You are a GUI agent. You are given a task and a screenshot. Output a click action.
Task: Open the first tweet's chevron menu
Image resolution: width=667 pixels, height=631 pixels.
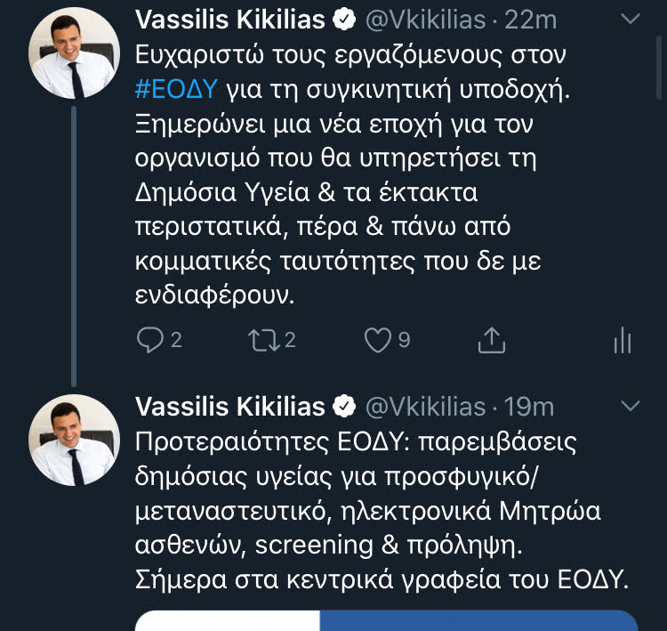630,19
